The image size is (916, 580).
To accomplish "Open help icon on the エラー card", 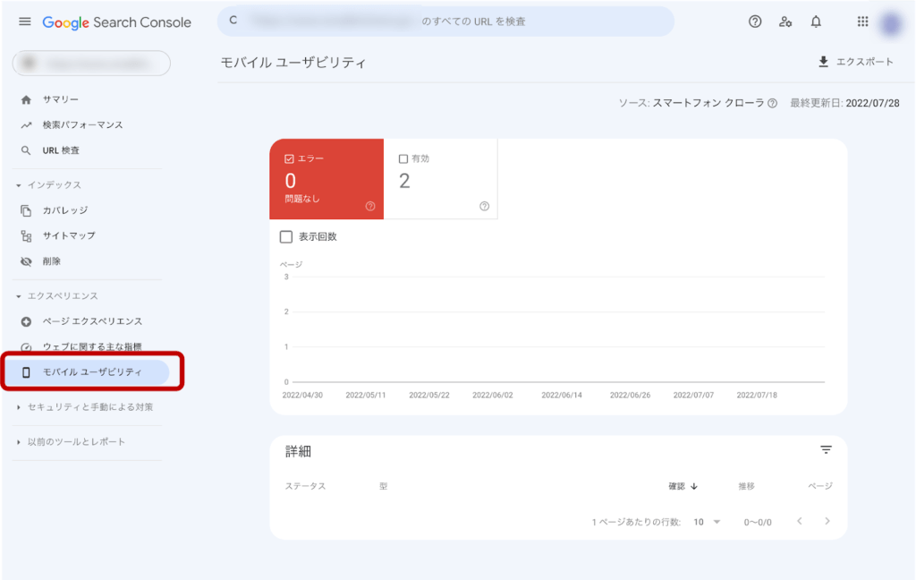I will click(370, 206).
